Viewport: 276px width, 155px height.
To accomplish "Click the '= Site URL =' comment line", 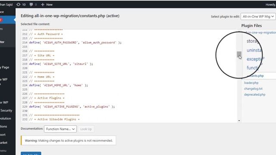I will [x=42, y=56].
